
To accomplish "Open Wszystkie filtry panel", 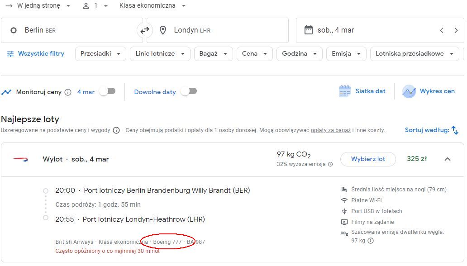I will tap(35, 54).
